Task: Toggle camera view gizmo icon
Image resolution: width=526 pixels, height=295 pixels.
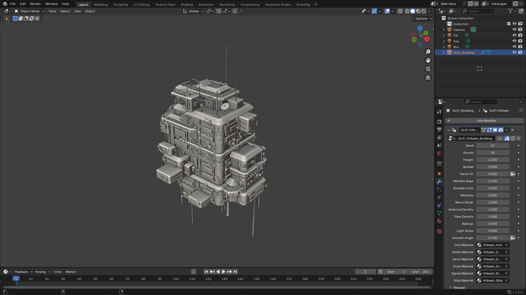Action: click(428, 69)
